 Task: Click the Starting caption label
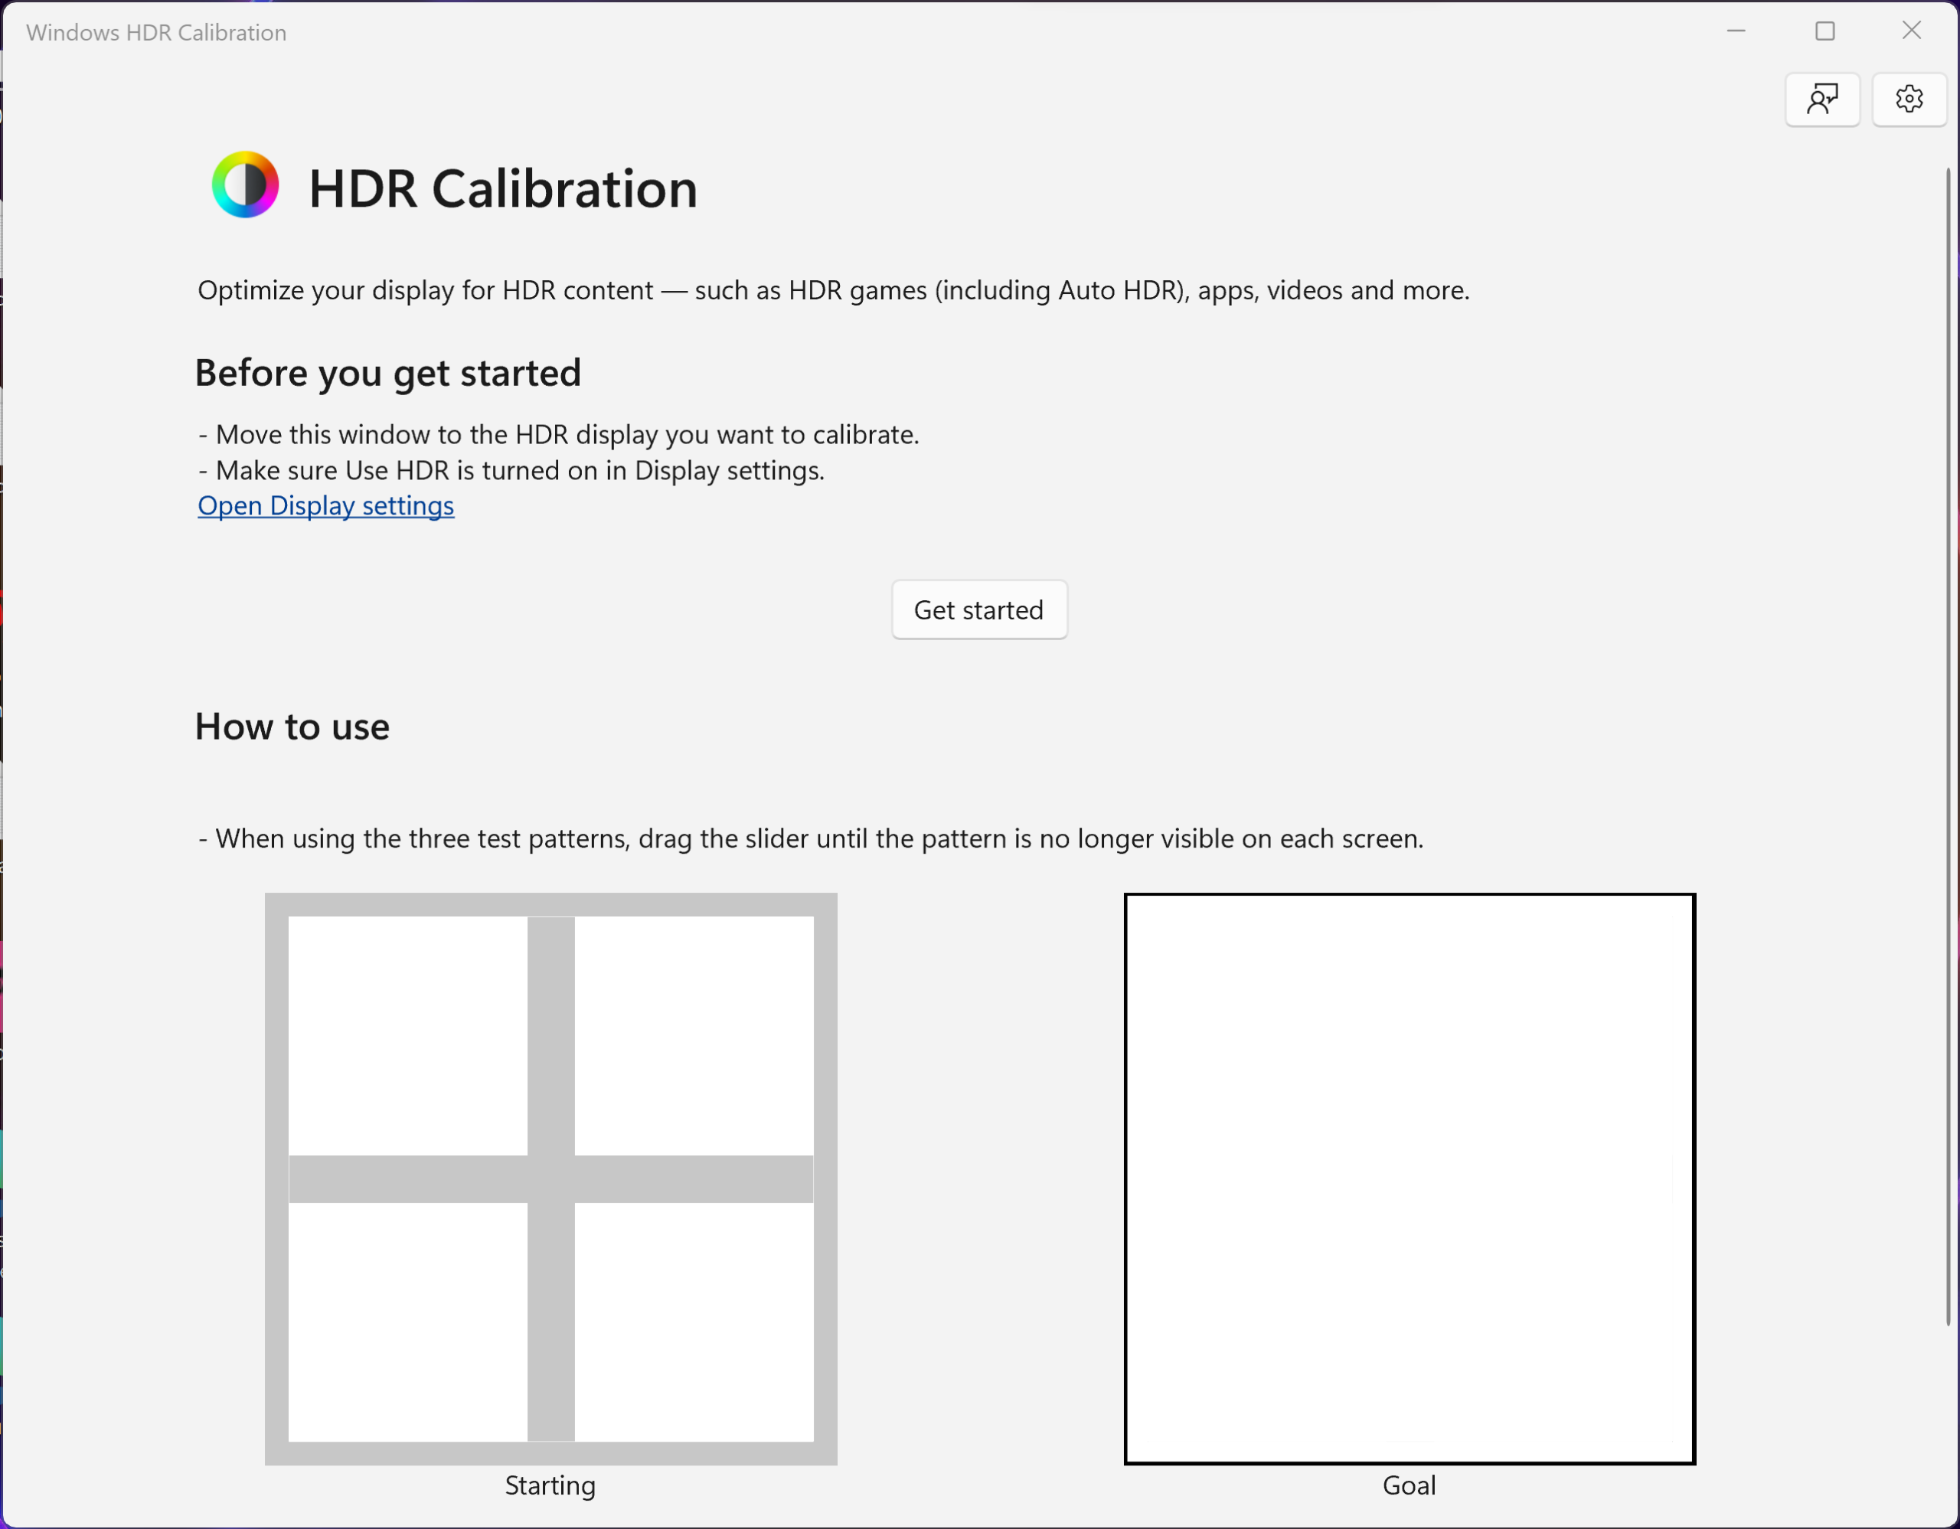550,1486
